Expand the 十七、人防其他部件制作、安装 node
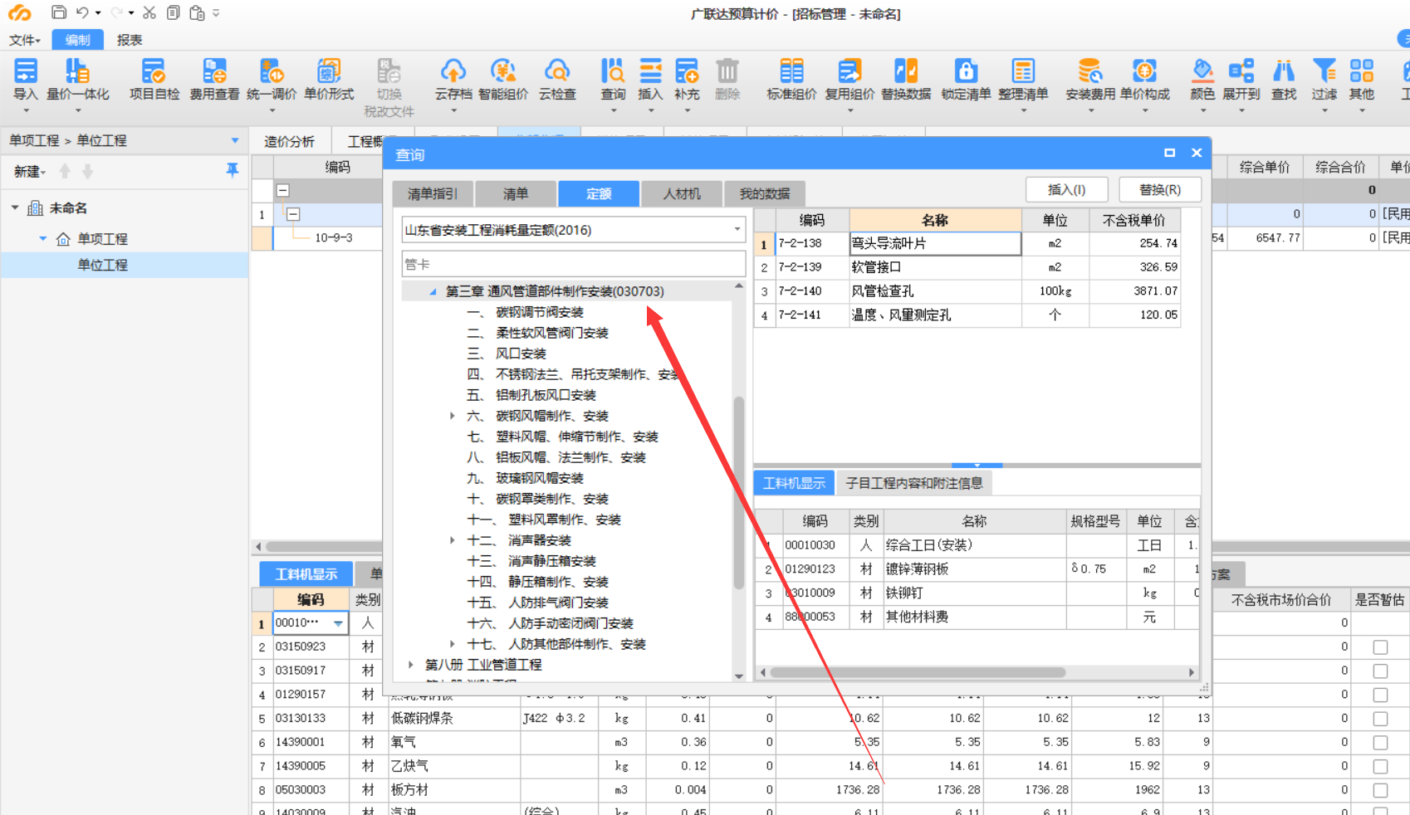1410x815 pixels. tap(452, 644)
